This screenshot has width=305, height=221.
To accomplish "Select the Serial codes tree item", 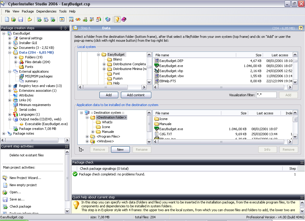I will click(x=28, y=110).
